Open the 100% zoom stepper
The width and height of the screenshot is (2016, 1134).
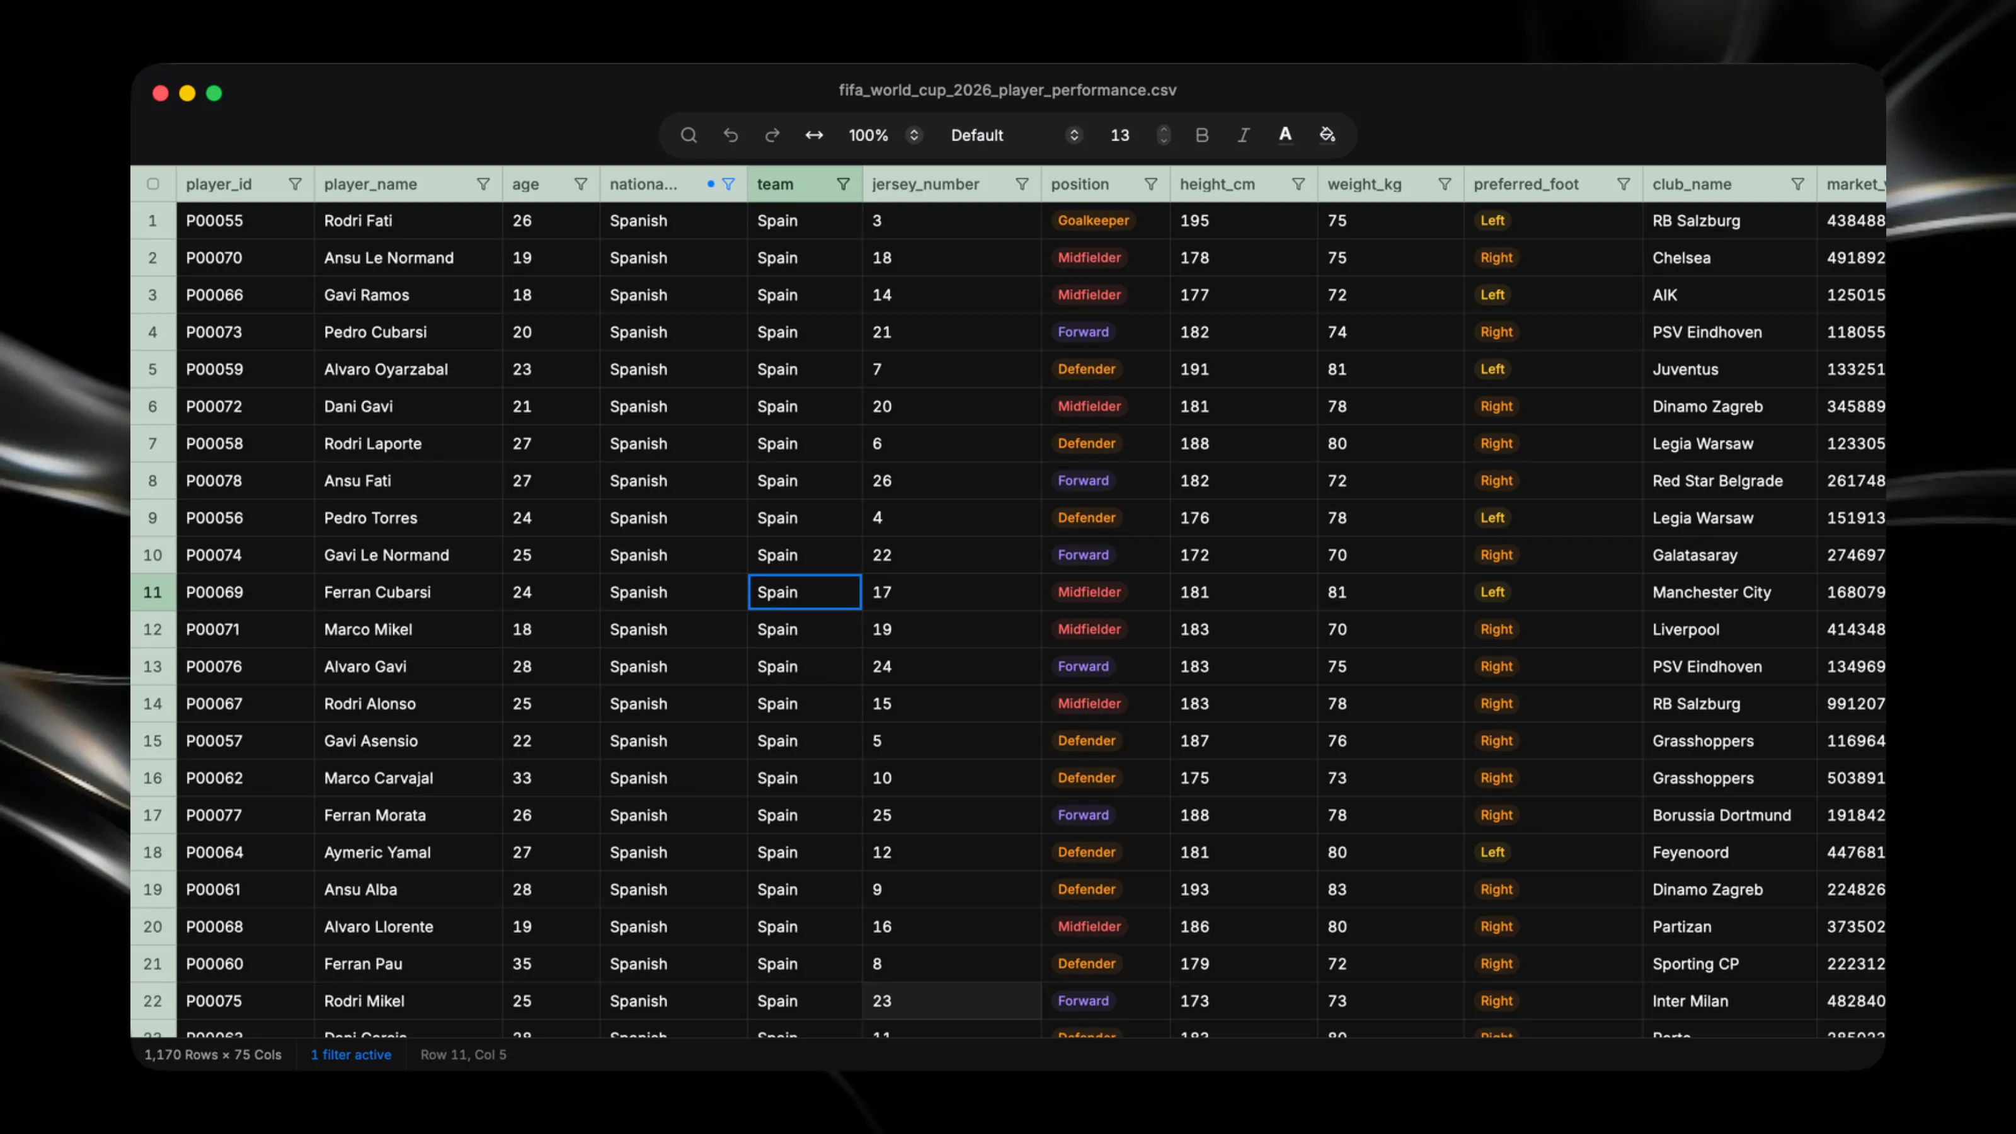[913, 135]
